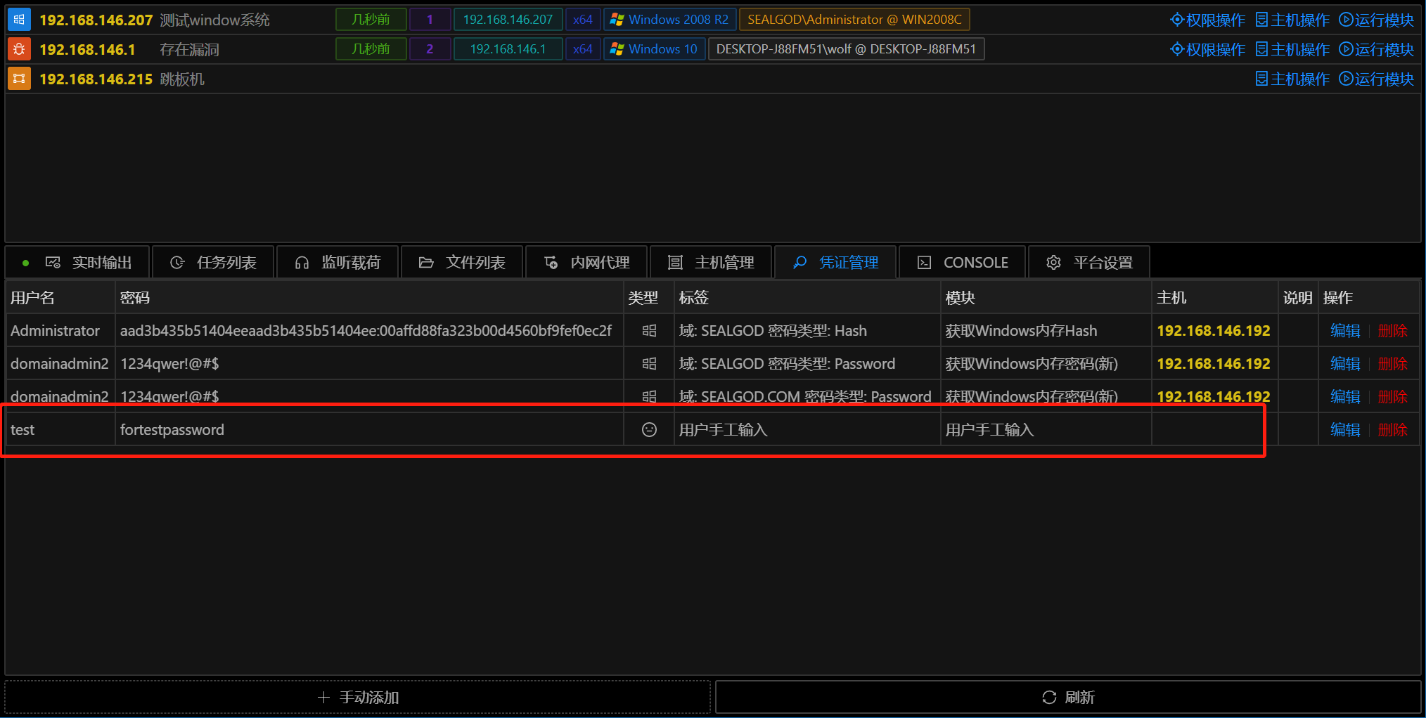Open 主机操作 for host 192.168.146.1
The height and width of the screenshot is (718, 1426).
pos(1292,49)
